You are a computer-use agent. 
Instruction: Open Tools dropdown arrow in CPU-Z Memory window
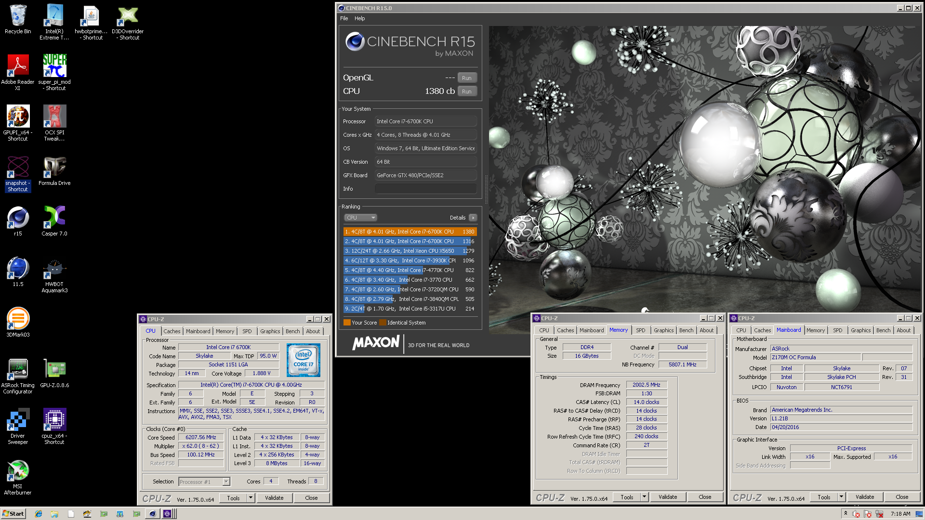644,497
